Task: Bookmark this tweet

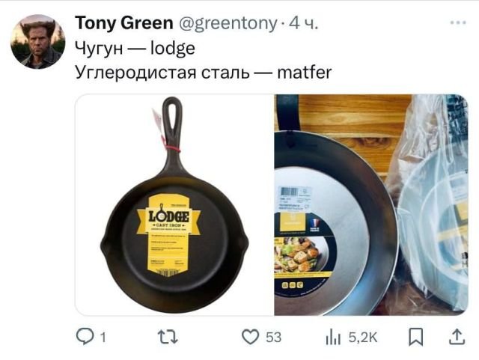Action: pyautogui.click(x=416, y=337)
